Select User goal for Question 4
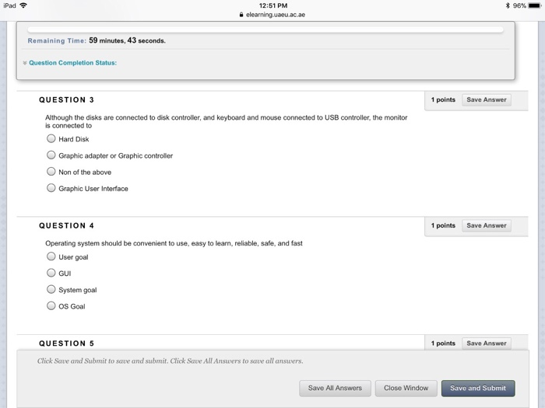This screenshot has height=408, width=545. point(51,256)
